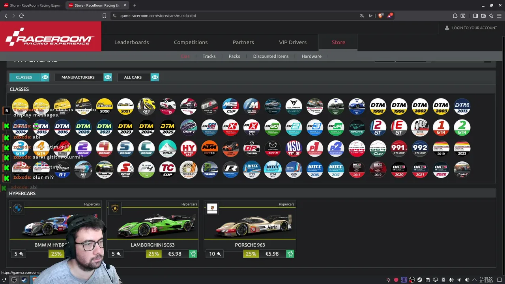Select the M2 Cup class badge
Screen dimensions: 505x284
[230, 106]
